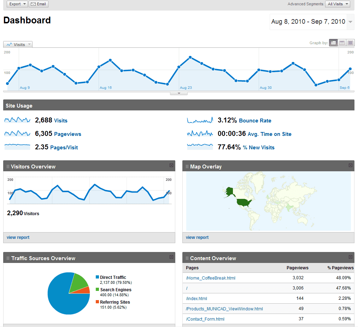Switch graph to daily view
Viewport: 358px width, 327px height.
(x=333, y=43)
